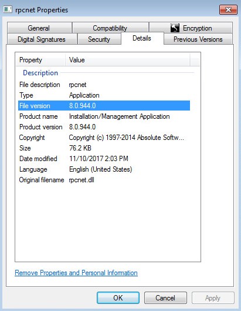
Task: Select the Product name row
Action: (104, 116)
